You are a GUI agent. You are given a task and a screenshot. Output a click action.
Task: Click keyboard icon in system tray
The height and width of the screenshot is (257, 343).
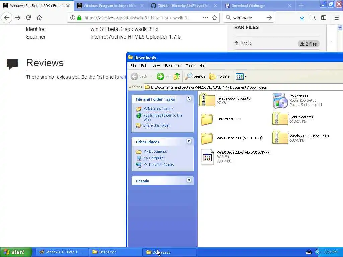(x=309, y=252)
